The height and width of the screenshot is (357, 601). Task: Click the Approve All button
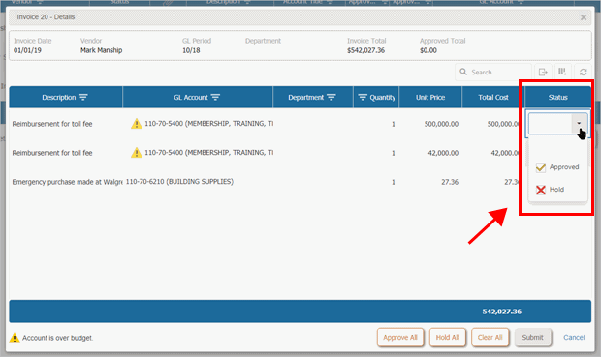(x=400, y=338)
